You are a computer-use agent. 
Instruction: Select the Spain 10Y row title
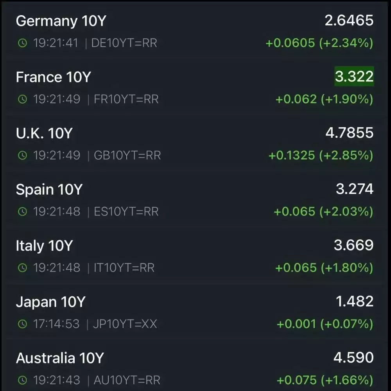coord(48,190)
